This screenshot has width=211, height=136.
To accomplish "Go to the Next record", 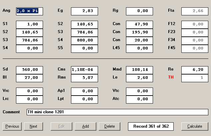I will (x=33, y=126).
